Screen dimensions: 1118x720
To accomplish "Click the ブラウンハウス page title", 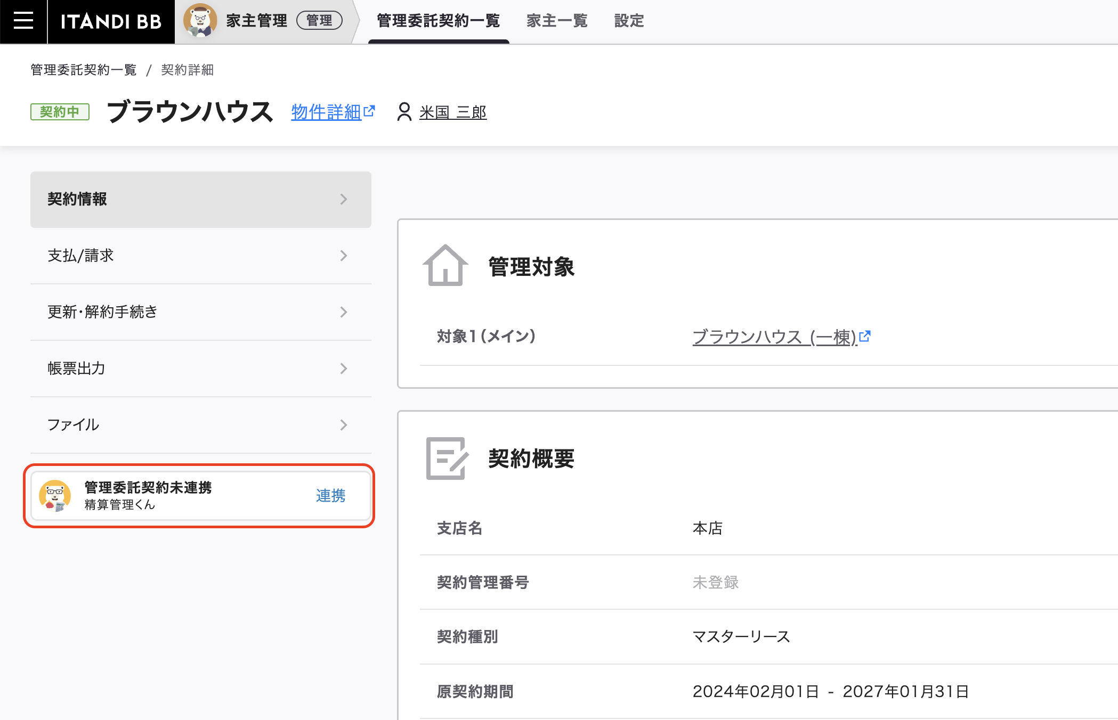I will 190,112.
